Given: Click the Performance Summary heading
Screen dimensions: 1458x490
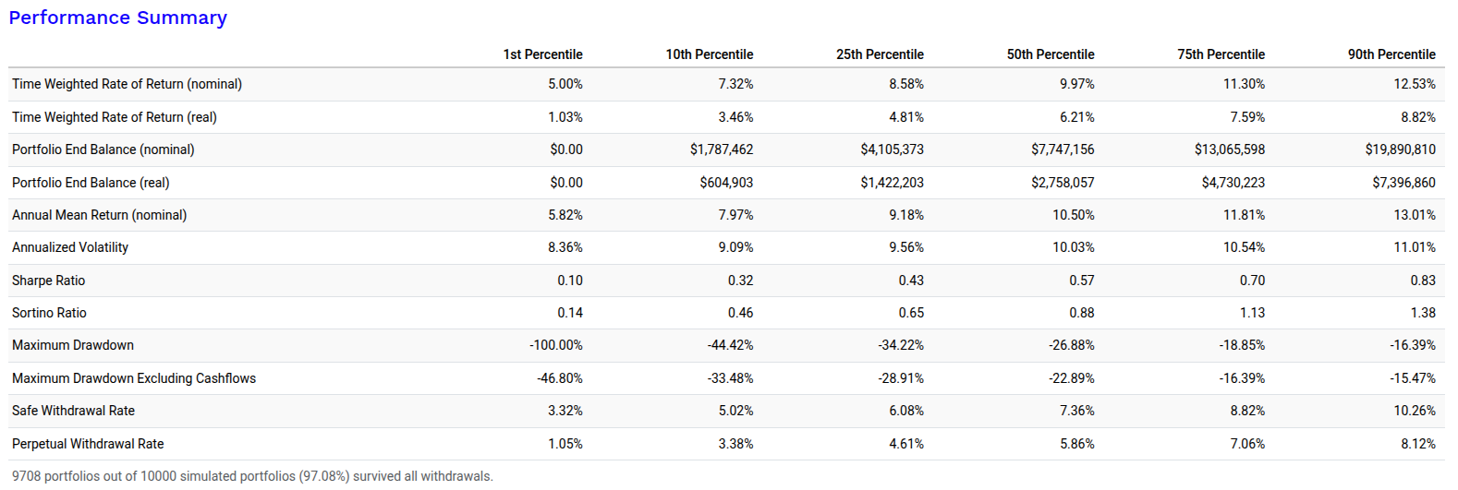Looking at the screenshot, I should [x=117, y=18].
